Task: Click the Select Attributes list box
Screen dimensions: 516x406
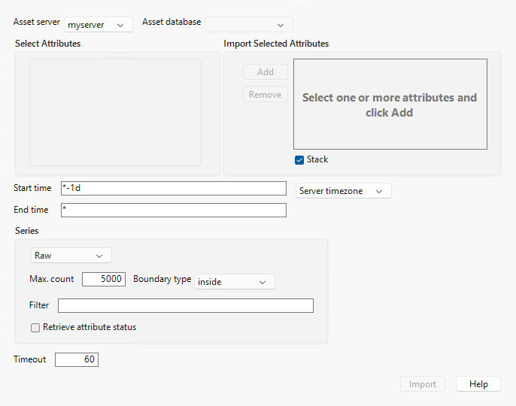Action: pos(115,113)
